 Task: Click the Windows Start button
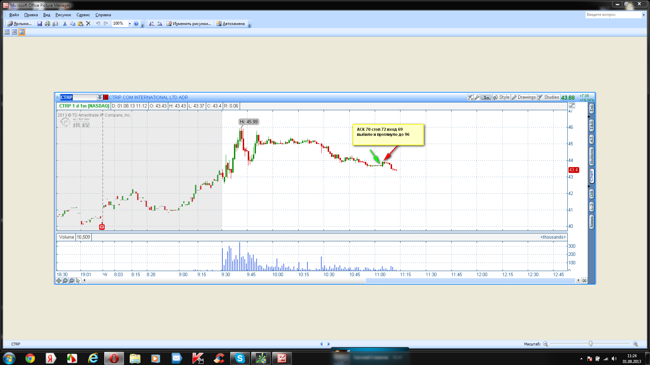9,358
